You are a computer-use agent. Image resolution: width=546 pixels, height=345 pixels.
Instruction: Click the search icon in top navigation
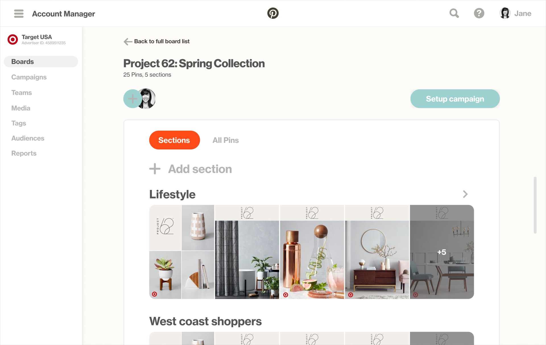click(x=454, y=13)
